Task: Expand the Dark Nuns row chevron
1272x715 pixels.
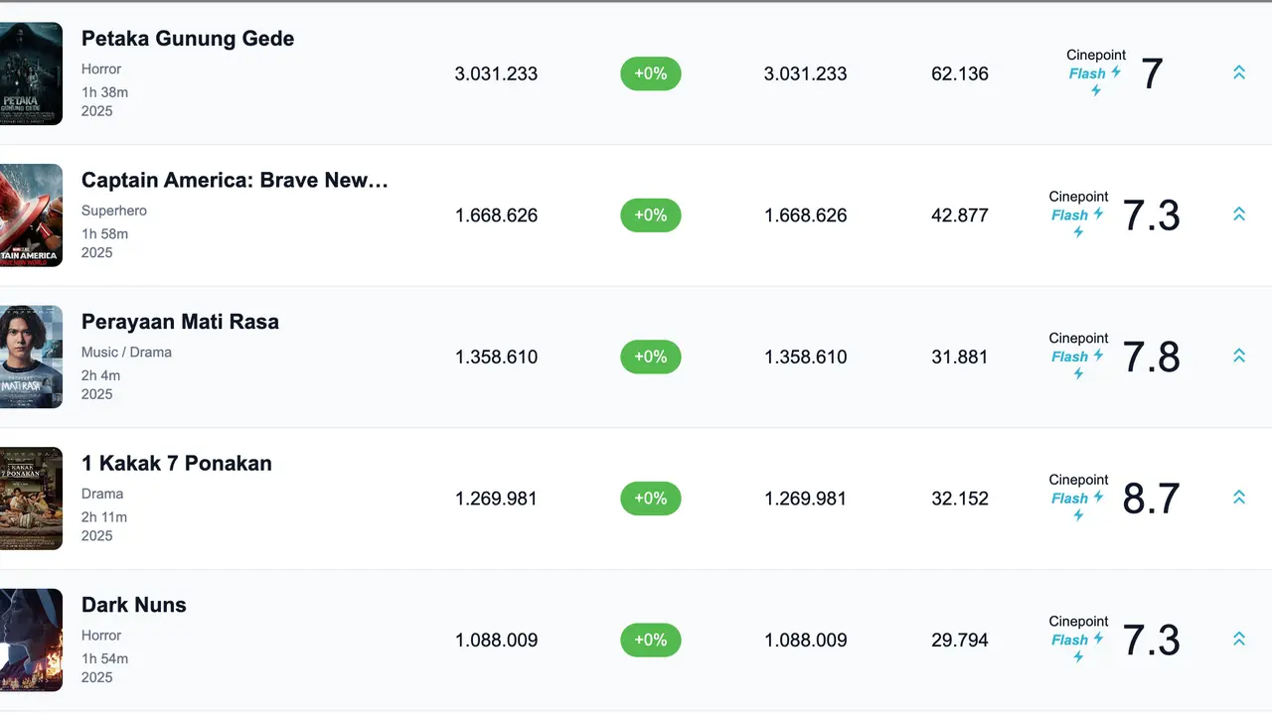Action: pyautogui.click(x=1239, y=640)
